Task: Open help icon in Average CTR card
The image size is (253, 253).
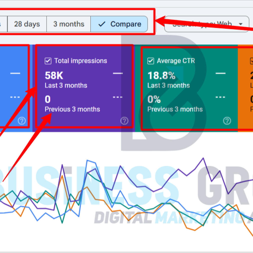Action: click(227, 121)
